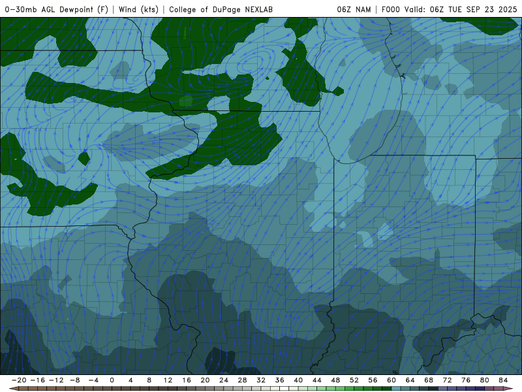Click the 52 value on the legend

354,380
